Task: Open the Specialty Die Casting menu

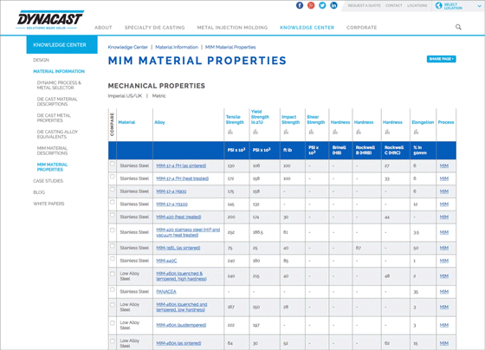Action: tap(155, 28)
